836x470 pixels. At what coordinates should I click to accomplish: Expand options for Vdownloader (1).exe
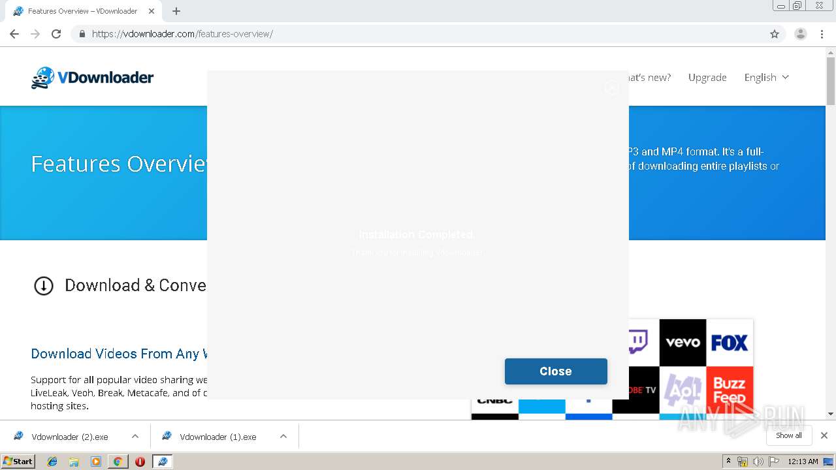click(283, 437)
